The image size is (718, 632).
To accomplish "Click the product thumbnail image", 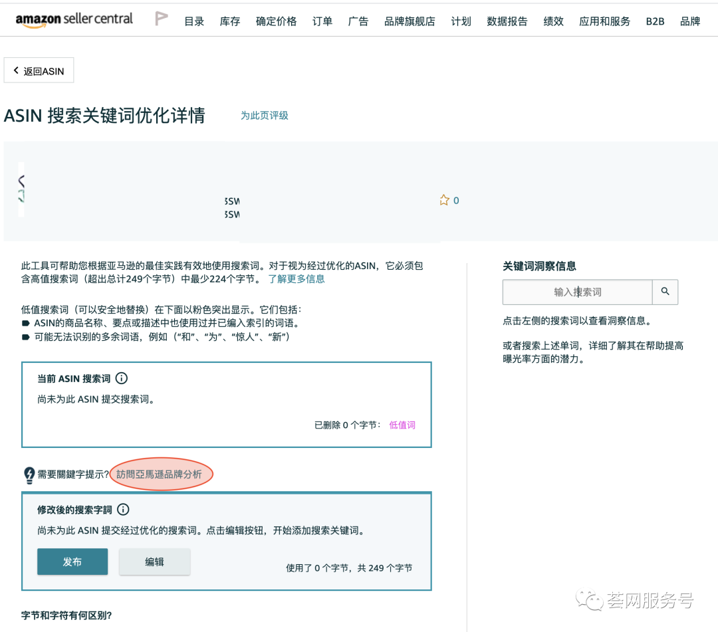I will [21, 189].
